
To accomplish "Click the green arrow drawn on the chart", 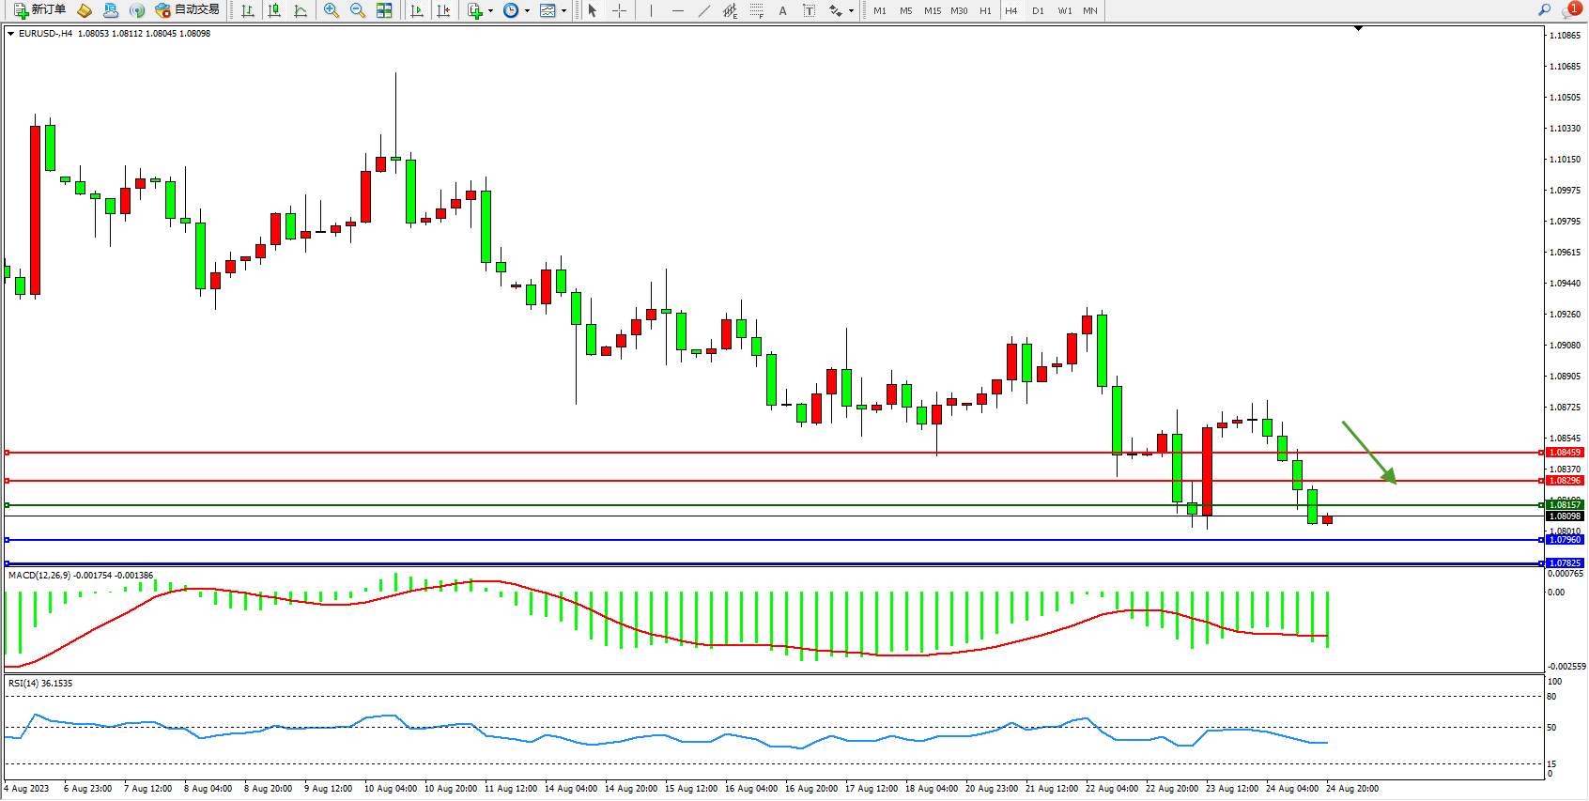I will point(1368,452).
